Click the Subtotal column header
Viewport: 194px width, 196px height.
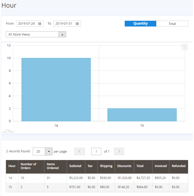tap(75, 166)
